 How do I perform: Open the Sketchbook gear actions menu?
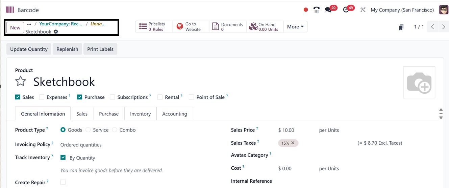point(56,32)
